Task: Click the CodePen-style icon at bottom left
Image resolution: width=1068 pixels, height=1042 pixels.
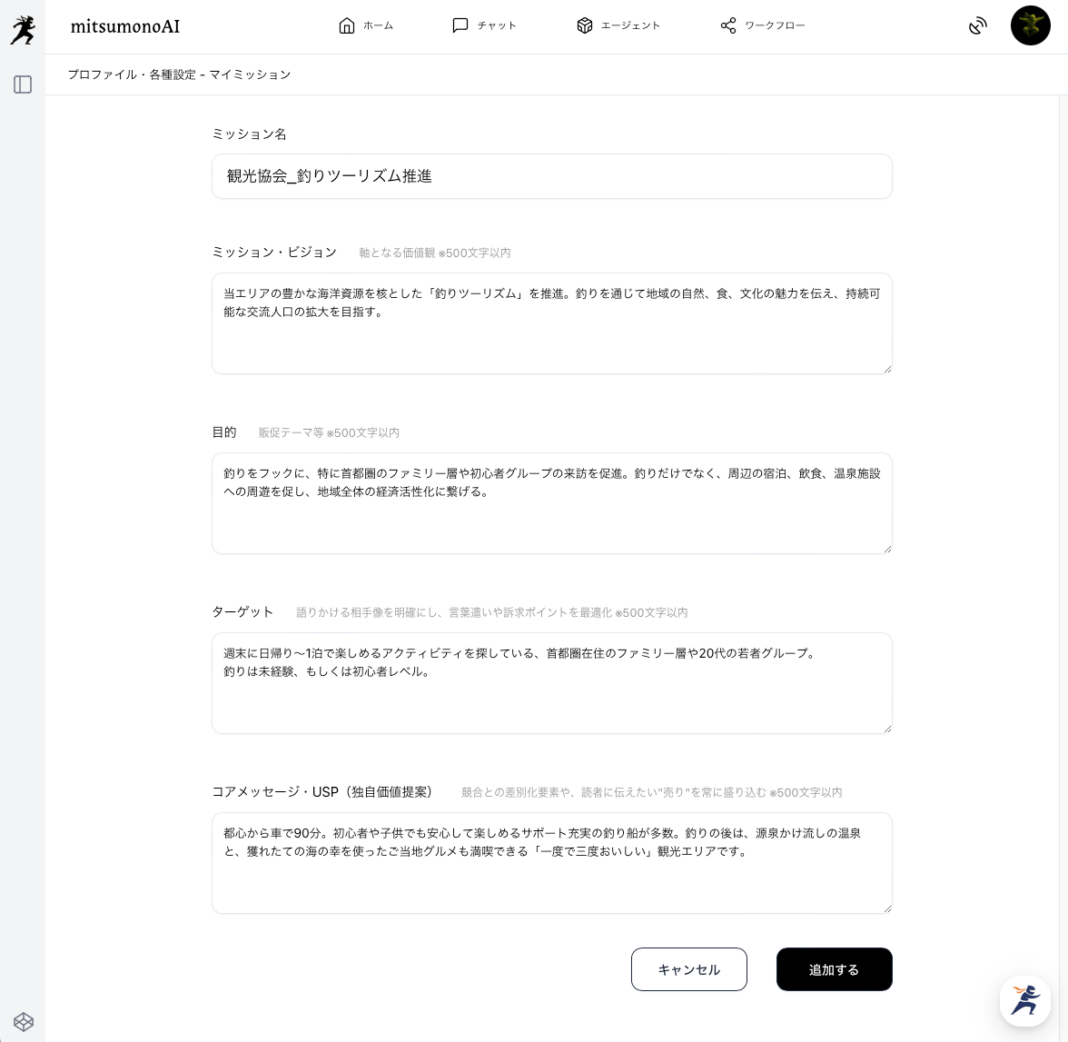Action: click(24, 1021)
